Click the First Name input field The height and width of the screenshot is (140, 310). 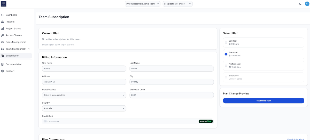pos(84,68)
